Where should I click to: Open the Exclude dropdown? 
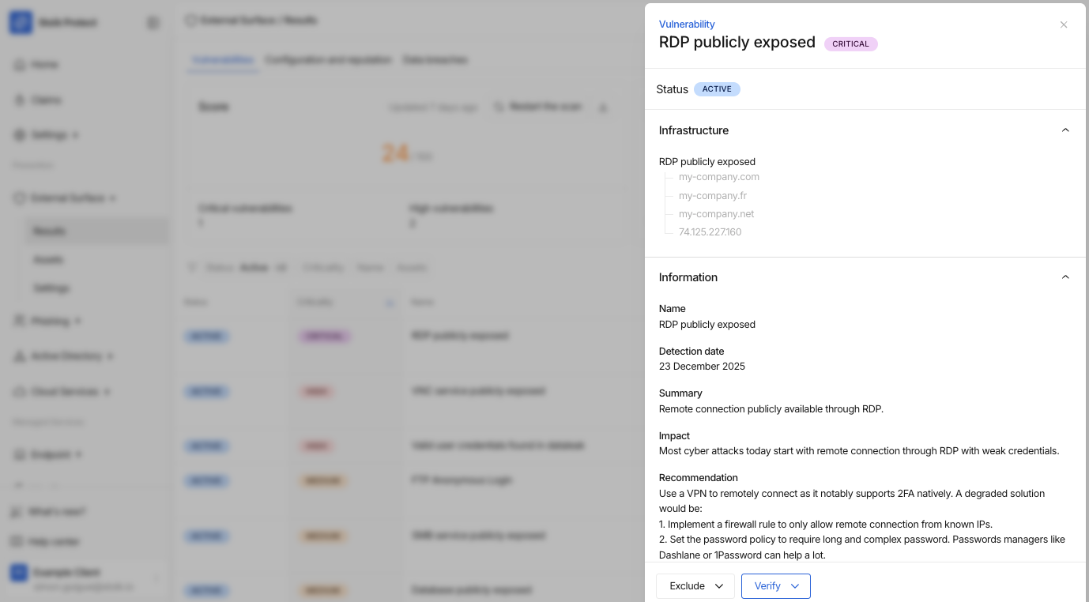click(x=695, y=586)
